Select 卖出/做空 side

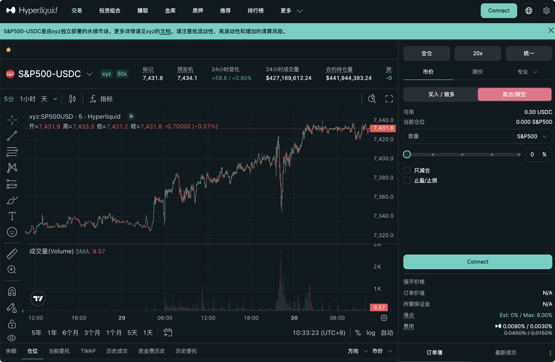(x=514, y=94)
